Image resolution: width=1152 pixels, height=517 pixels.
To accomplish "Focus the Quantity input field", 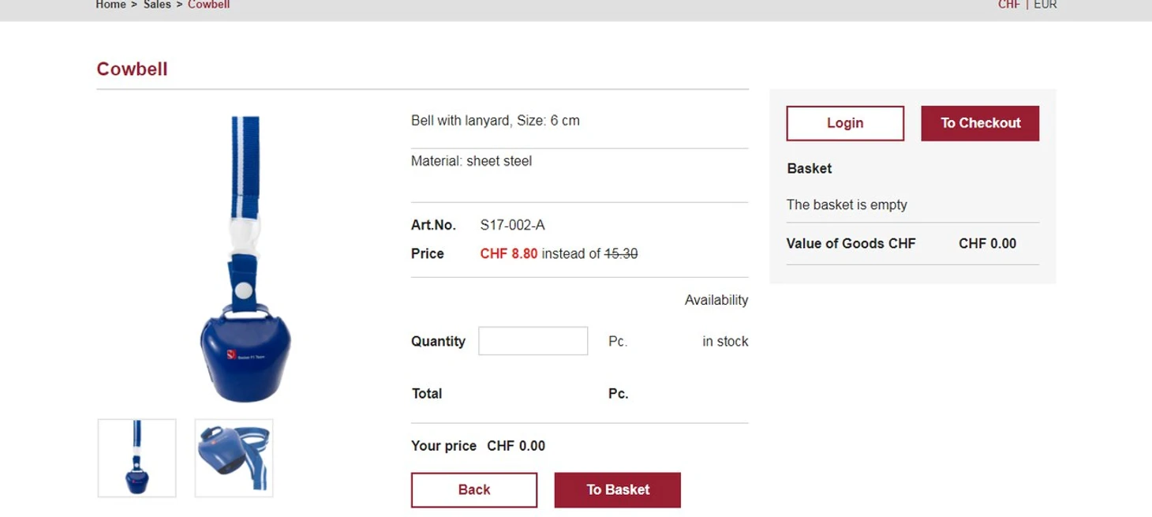I will [533, 341].
